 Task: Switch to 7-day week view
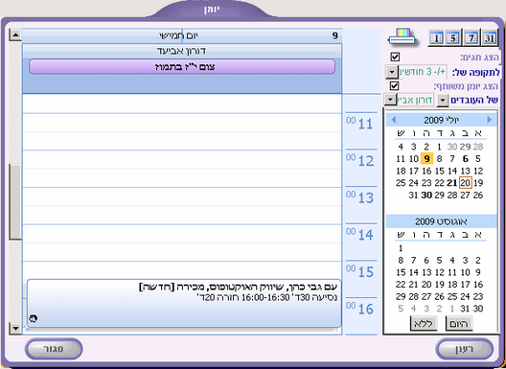click(x=471, y=38)
